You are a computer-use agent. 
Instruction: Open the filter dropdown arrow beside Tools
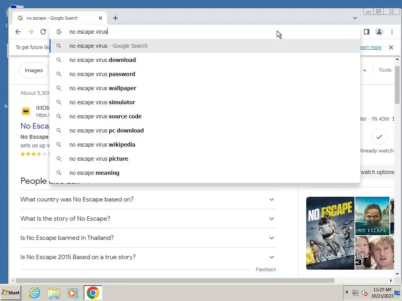coord(365,71)
